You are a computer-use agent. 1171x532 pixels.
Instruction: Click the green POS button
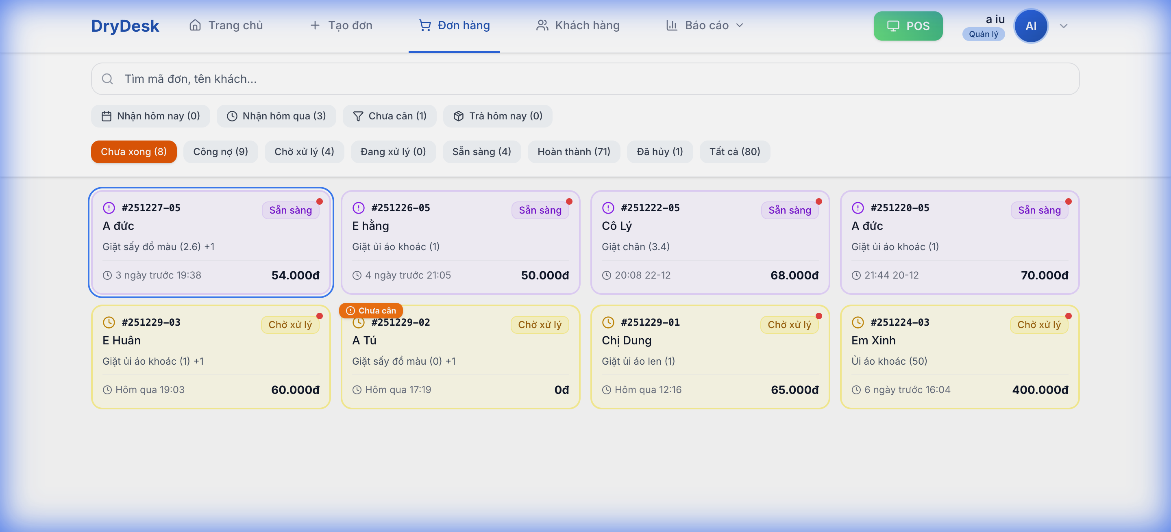(908, 26)
